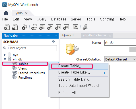Screen dimensions: 136x109
Task: Select the Functions node
Action: pyautogui.click(x=25, y=77)
